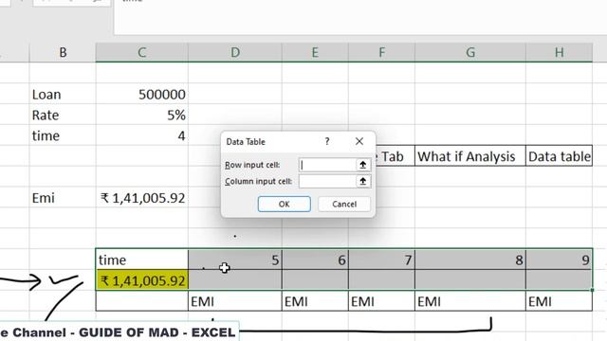Select the EMI label in column E
Image resolution: width=607 pixels, height=341 pixels.
(x=315, y=301)
